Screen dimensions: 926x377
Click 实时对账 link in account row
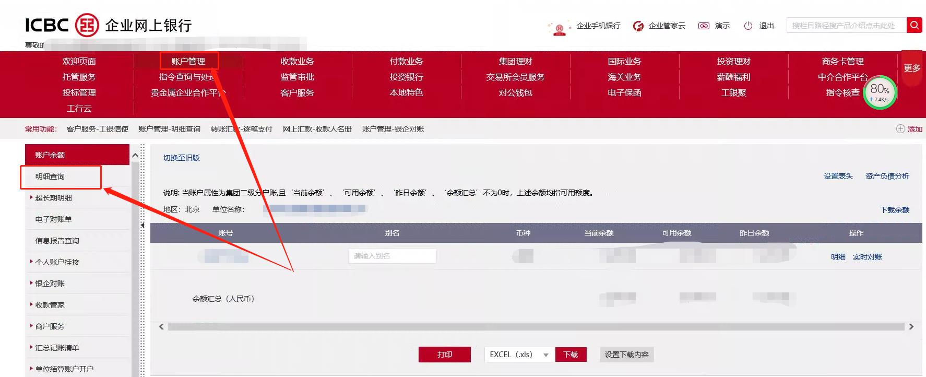click(x=868, y=257)
